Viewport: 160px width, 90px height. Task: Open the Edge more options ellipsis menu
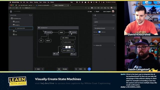pyautogui.click(x=115, y=8)
